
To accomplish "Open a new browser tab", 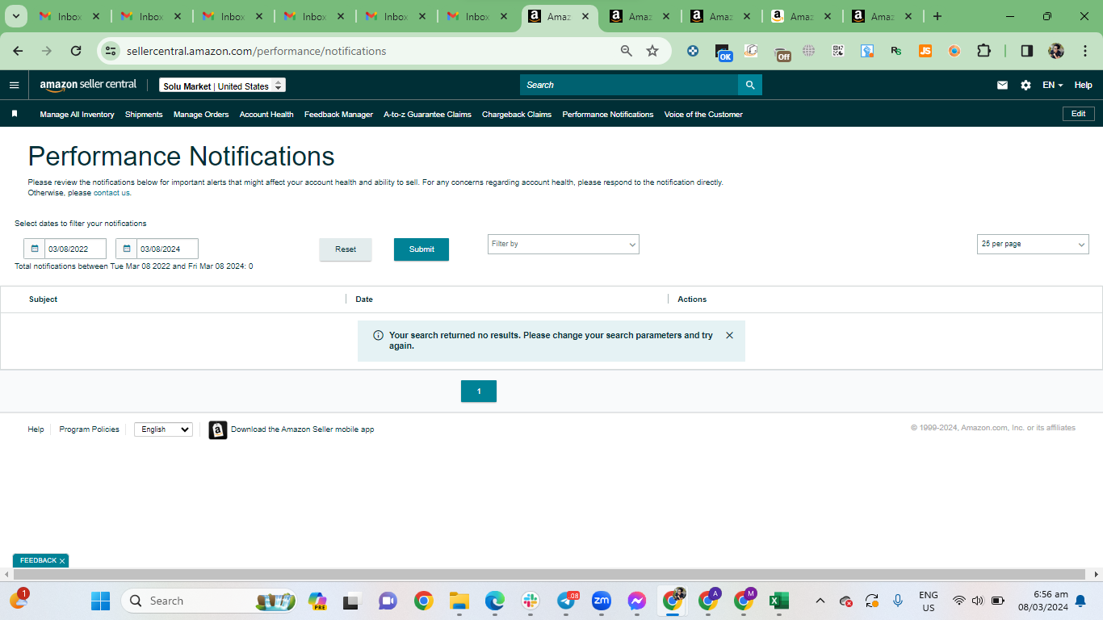I will [937, 16].
